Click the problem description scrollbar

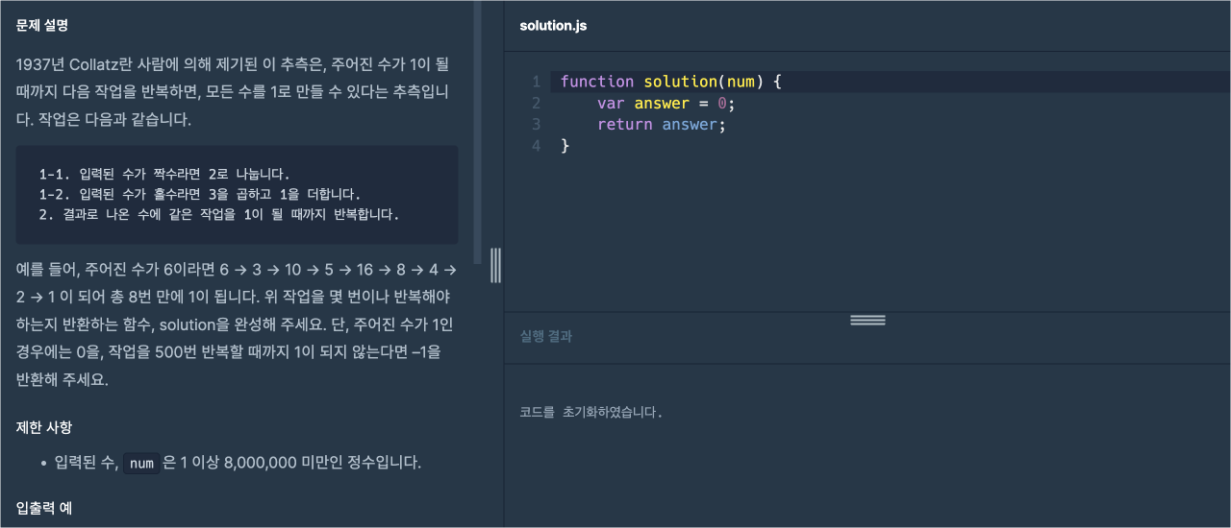pyautogui.click(x=478, y=132)
